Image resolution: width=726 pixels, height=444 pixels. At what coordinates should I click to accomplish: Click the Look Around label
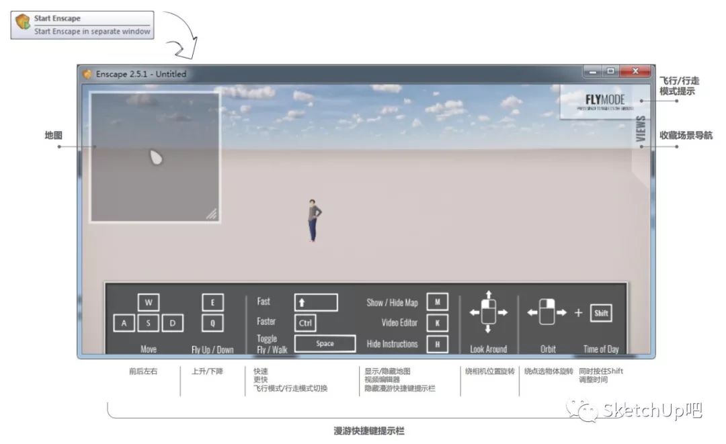(489, 349)
